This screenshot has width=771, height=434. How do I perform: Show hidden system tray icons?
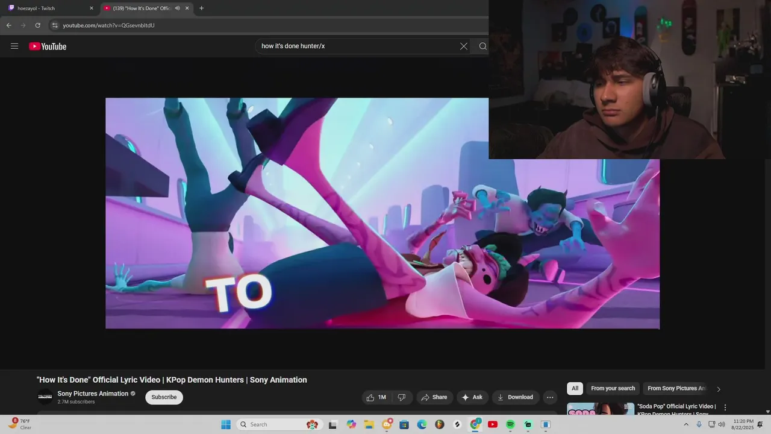click(x=685, y=424)
